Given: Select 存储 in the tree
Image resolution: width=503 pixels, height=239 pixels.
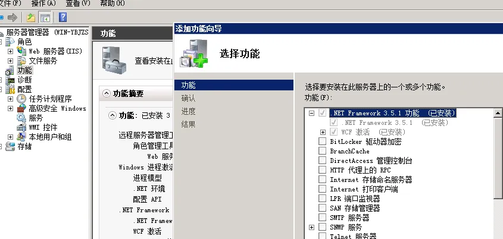Looking at the screenshot, I should pos(24,147).
